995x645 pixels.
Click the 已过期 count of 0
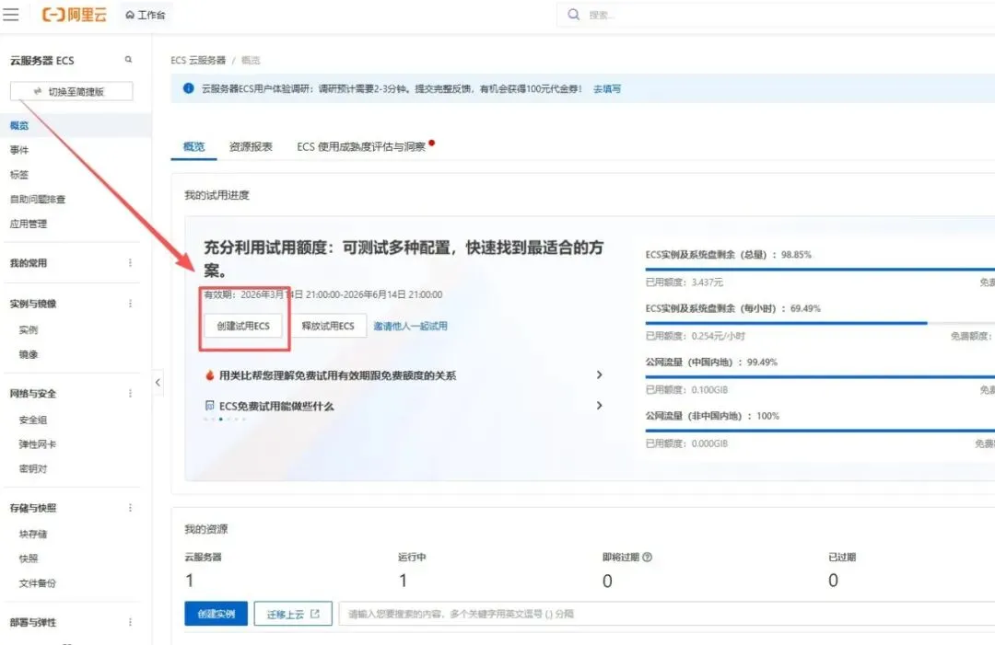point(833,581)
